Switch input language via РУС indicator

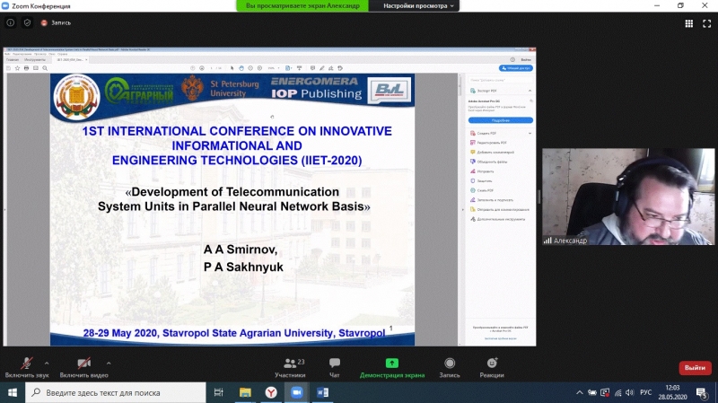click(x=645, y=392)
